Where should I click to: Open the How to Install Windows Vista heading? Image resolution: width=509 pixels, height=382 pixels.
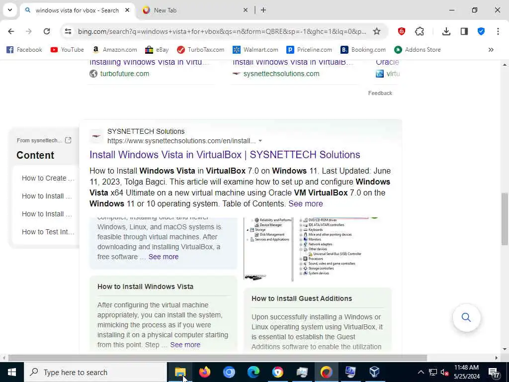pyautogui.click(x=146, y=286)
